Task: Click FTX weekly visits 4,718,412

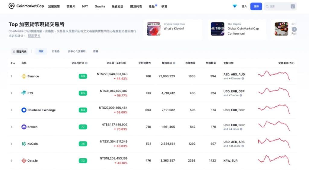Action: click(x=168, y=93)
